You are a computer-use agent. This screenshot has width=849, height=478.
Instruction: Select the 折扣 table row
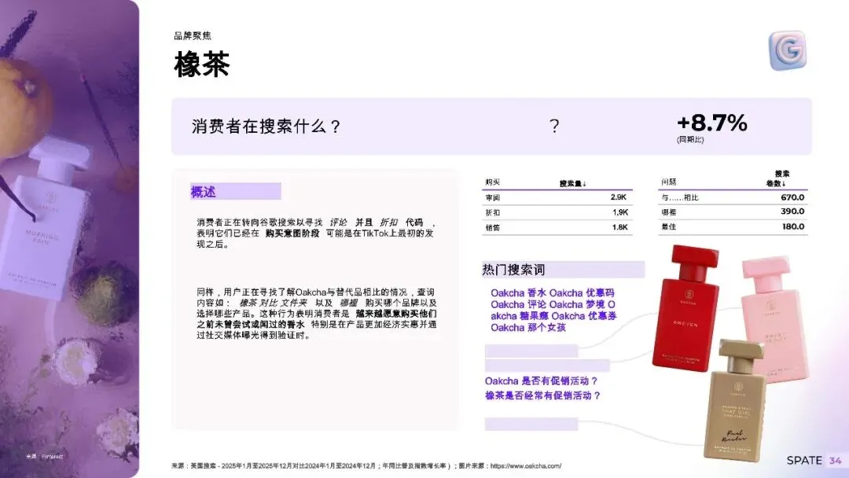[557, 212]
